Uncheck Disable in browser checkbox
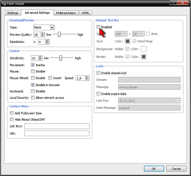Screen dimensions: 191x176 pyautogui.click(x=33, y=85)
